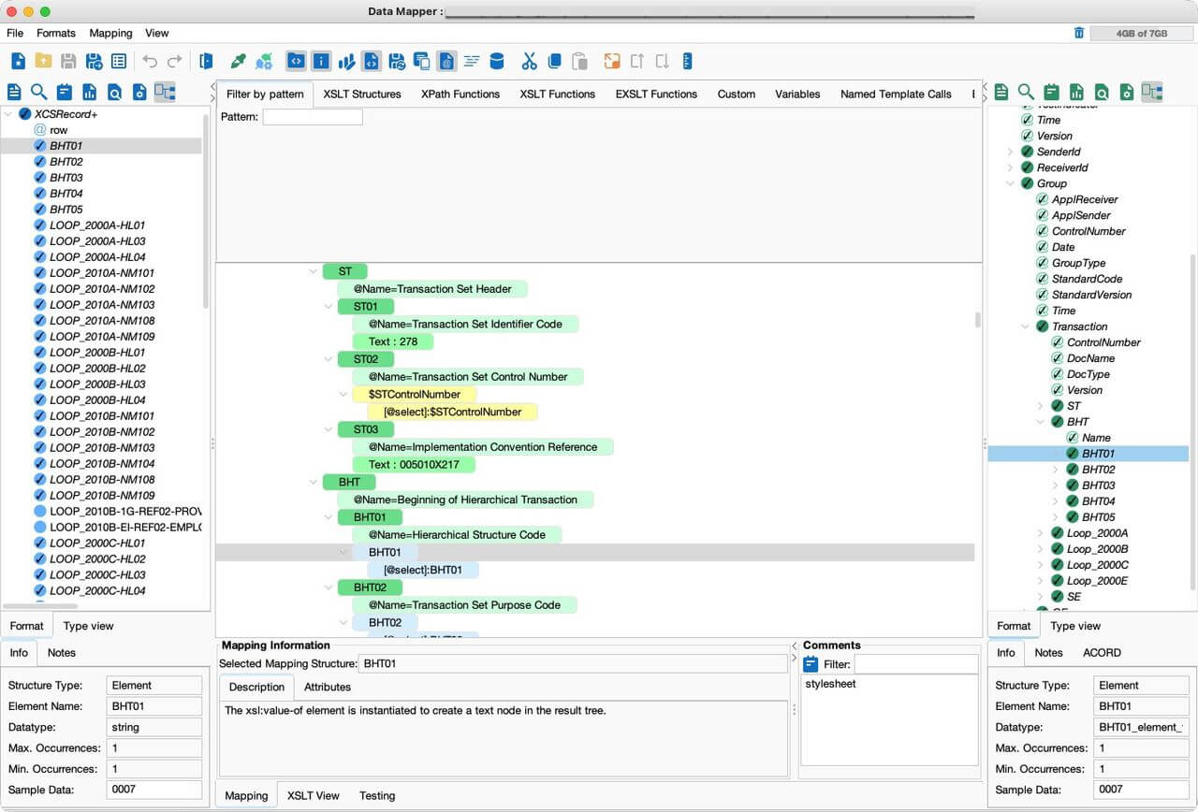Select the 'stylesheet' comment entry

[x=830, y=684]
